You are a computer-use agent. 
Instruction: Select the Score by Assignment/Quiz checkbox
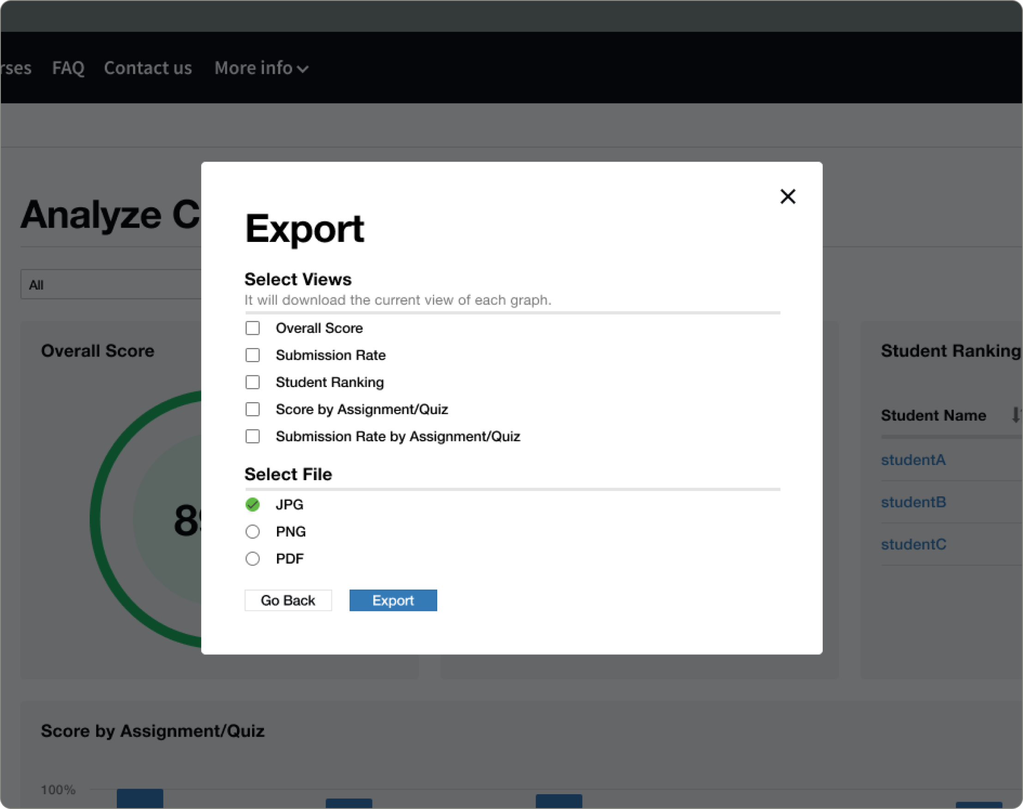click(253, 409)
